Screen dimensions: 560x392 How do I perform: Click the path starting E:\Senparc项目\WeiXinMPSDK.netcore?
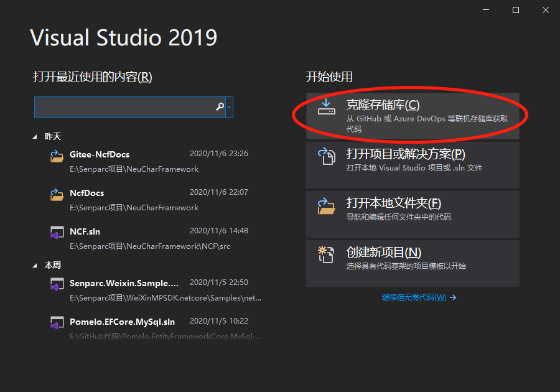[166, 298]
